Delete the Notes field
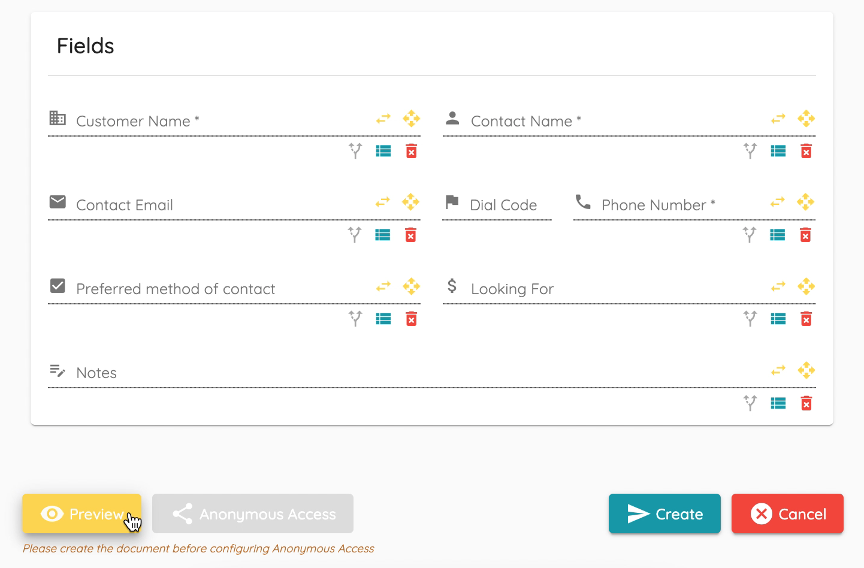864x568 pixels. coord(806,403)
